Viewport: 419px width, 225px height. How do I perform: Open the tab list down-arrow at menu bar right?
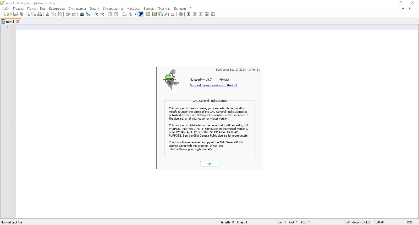(410, 9)
